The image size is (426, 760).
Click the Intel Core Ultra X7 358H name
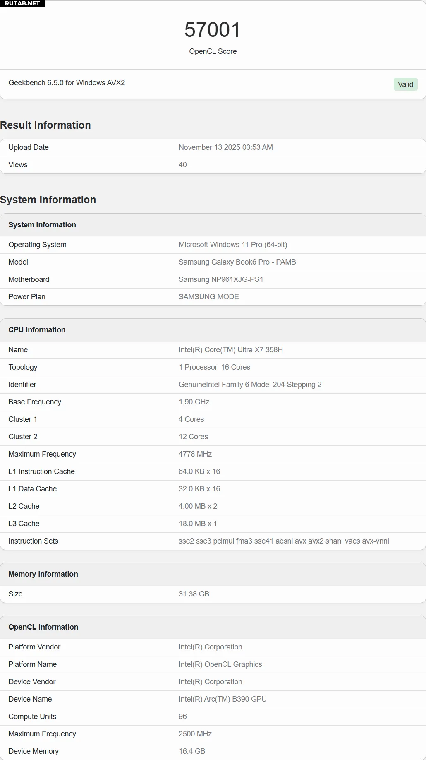[230, 350]
